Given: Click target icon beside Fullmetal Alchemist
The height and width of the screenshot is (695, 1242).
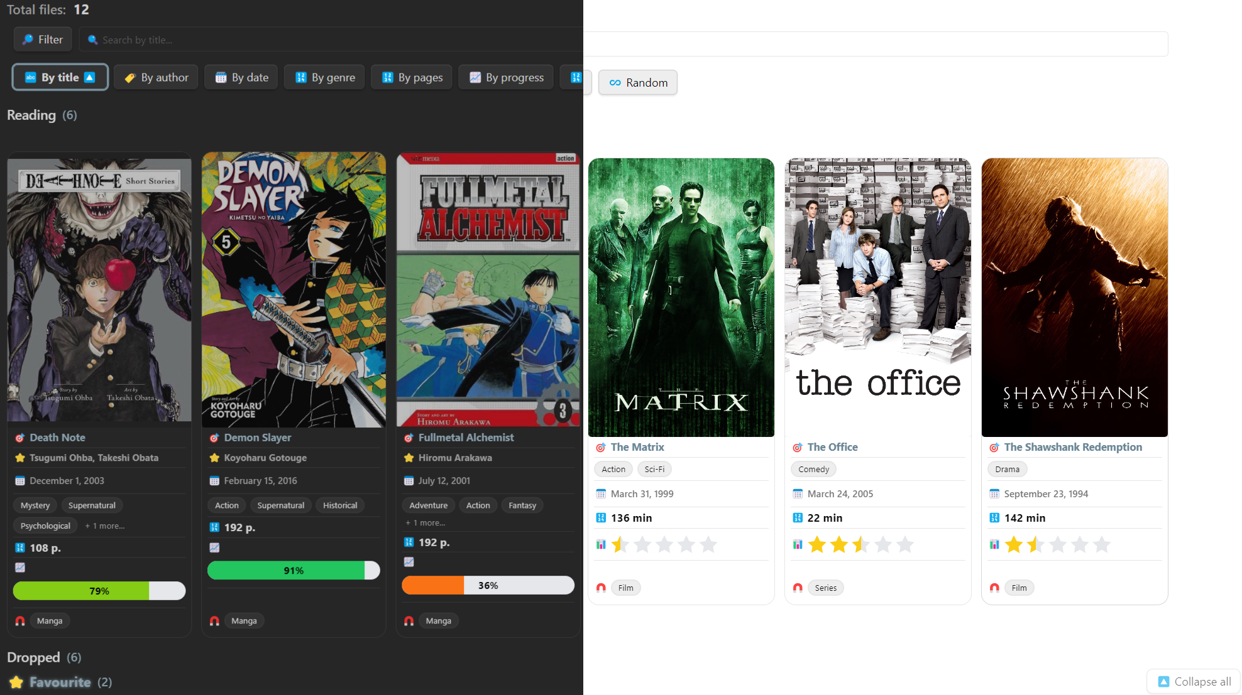Looking at the screenshot, I should pyautogui.click(x=409, y=438).
